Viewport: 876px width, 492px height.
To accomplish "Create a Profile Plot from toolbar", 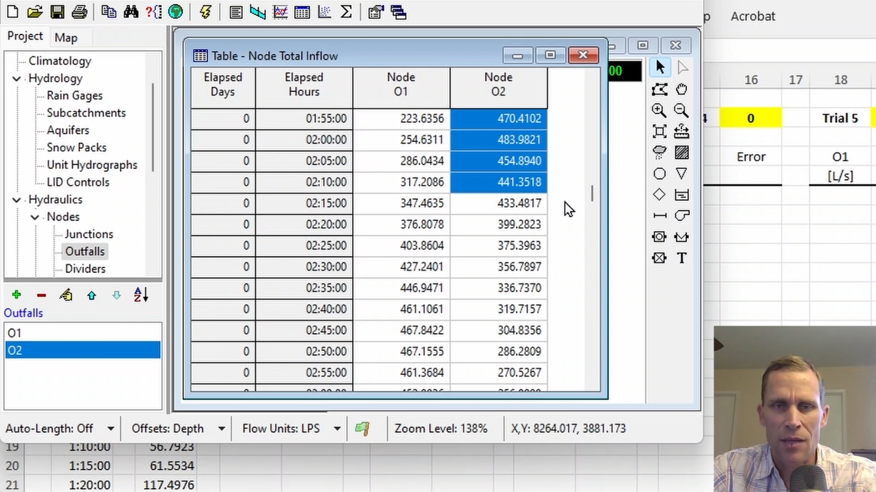I will (x=257, y=12).
